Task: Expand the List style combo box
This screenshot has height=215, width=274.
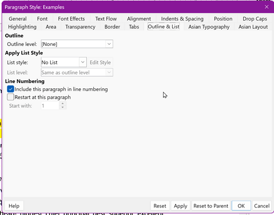Action: 63,62
